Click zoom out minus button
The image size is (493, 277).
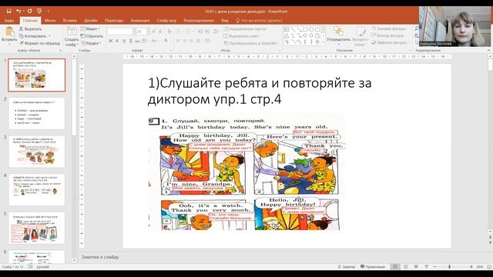[x=434, y=267]
